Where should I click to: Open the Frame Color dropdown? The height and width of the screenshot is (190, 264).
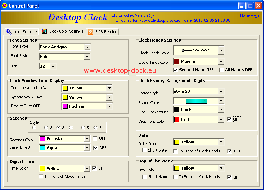coord(221,101)
